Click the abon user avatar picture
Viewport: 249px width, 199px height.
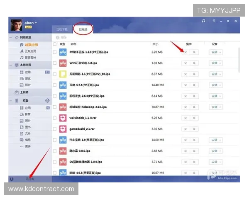coord(16,25)
